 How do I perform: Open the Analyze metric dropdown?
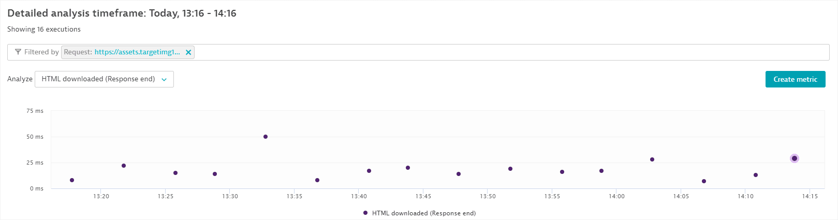[104, 79]
